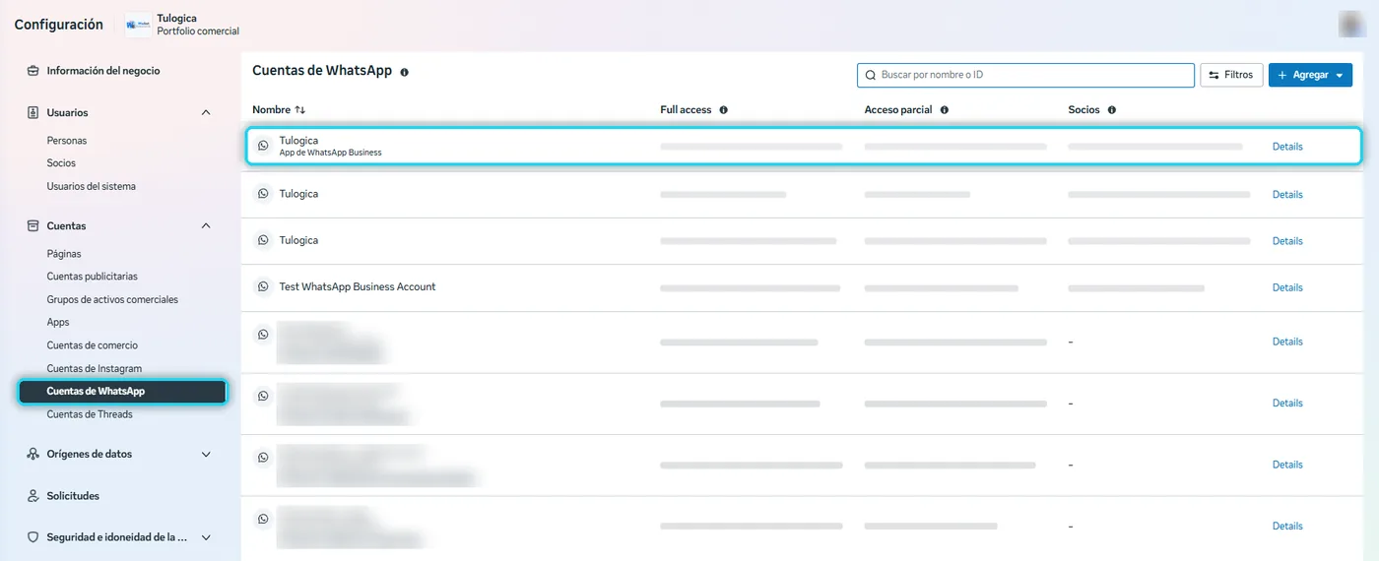
Task: Open Usuarios del sistema
Action: pos(92,186)
